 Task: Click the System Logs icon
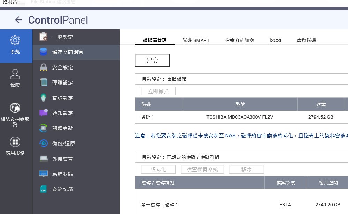44,189
